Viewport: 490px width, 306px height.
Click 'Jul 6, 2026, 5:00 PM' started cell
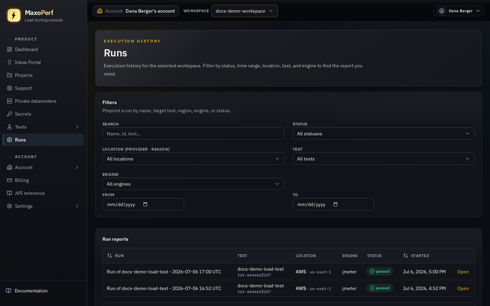point(424,272)
